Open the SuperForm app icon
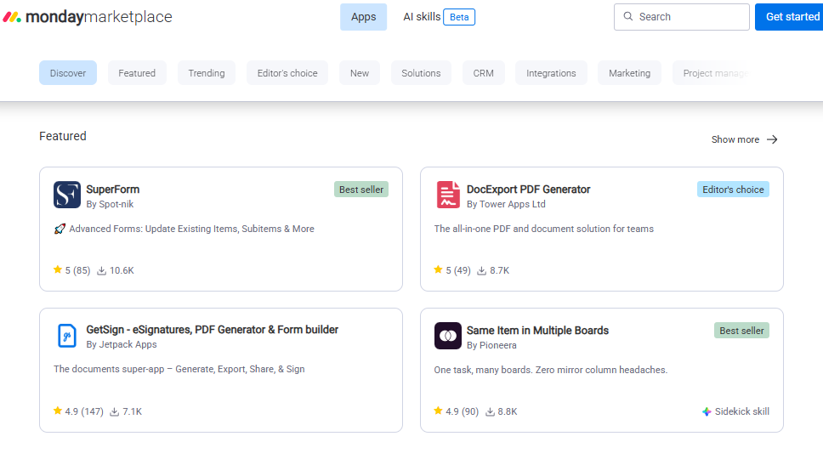This screenshot has width=823, height=459. (x=66, y=195)
